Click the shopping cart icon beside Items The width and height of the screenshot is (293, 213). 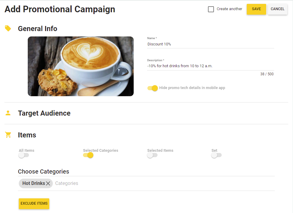(x=8, y=134)
